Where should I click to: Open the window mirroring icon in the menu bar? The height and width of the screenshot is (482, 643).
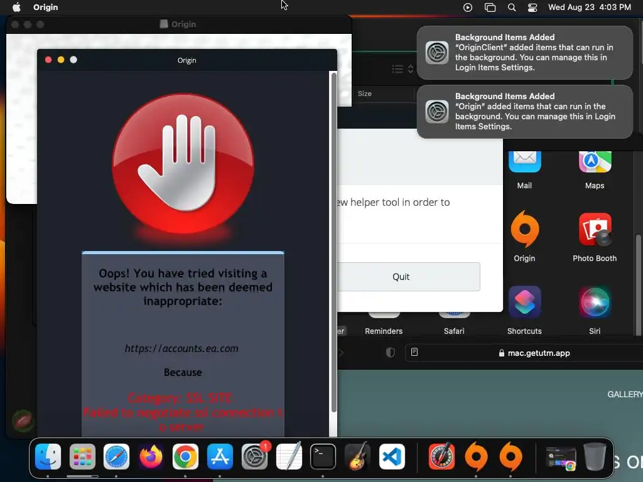click(490, 8)
